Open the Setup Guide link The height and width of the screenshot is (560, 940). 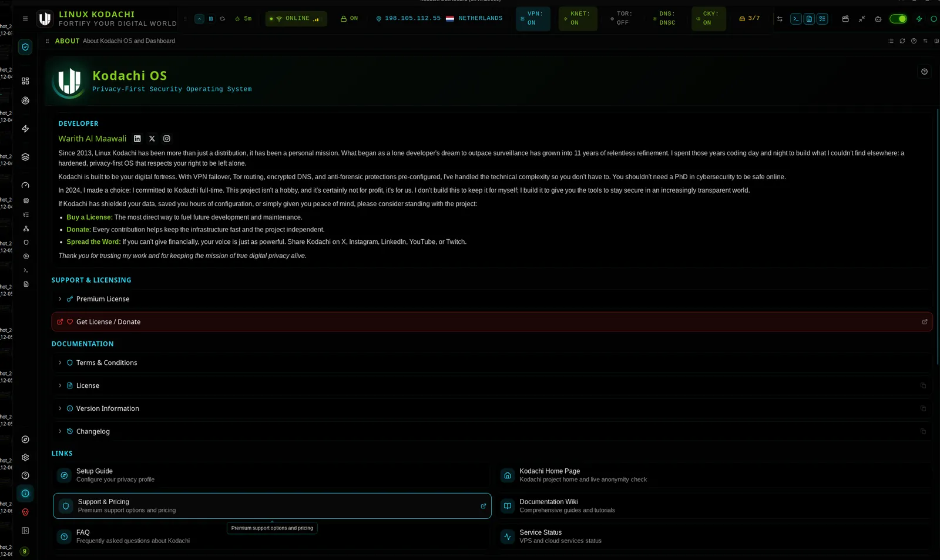(x=272, y=475)
